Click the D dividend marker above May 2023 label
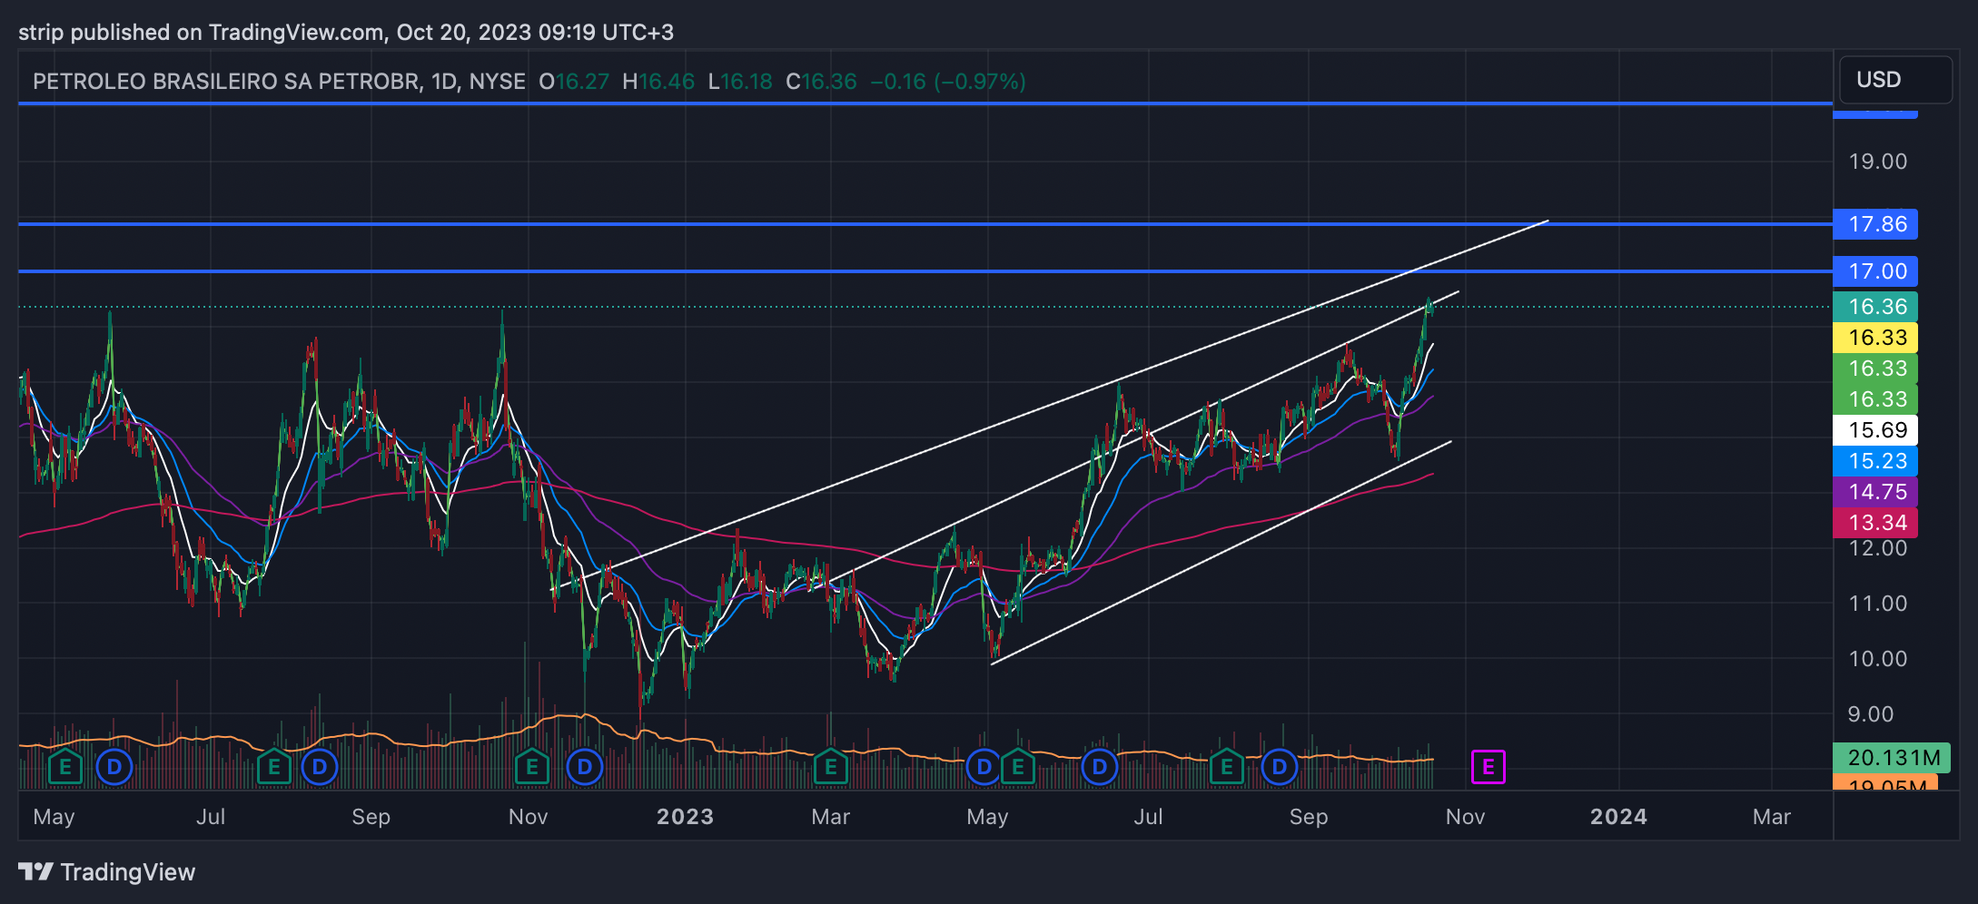This screenshot has height=904, width=1978. click(x=984, y=767)
